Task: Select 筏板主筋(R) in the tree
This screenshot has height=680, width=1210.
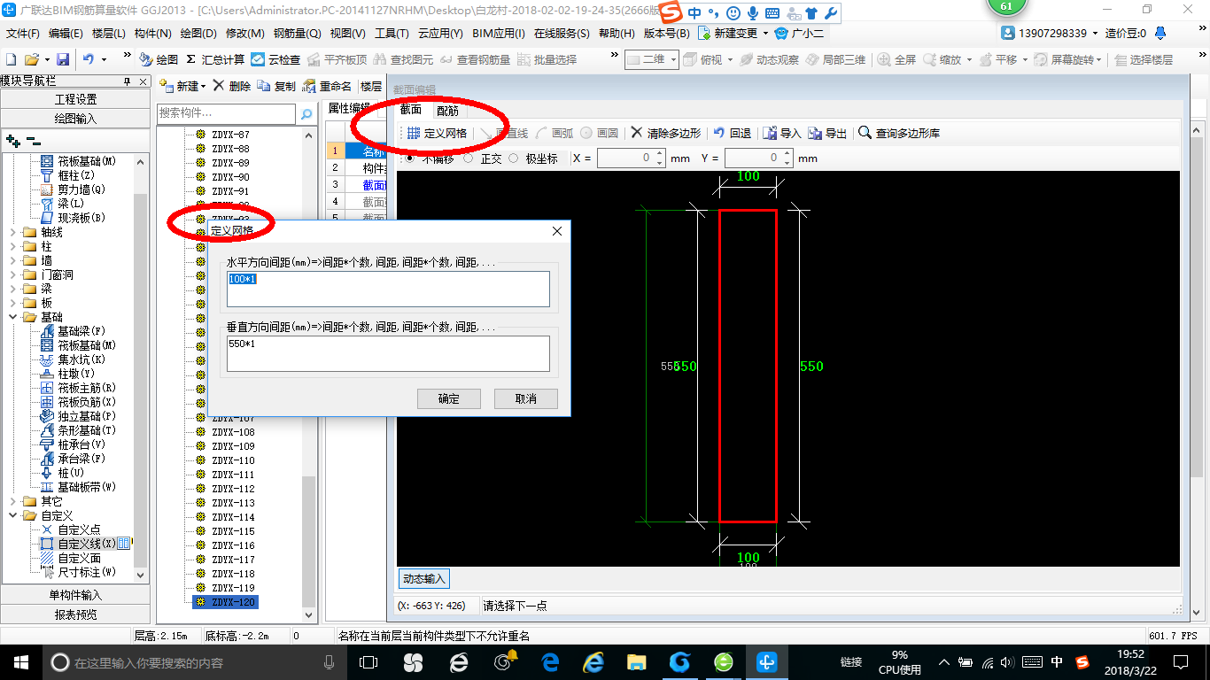Action: [x=87, y=388]
